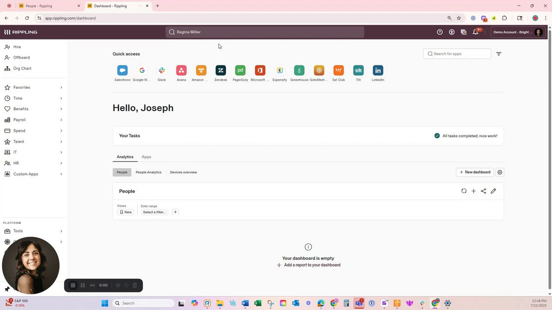Click the Search for apps field
Screen dimensions: 552x310
(457, 54)
